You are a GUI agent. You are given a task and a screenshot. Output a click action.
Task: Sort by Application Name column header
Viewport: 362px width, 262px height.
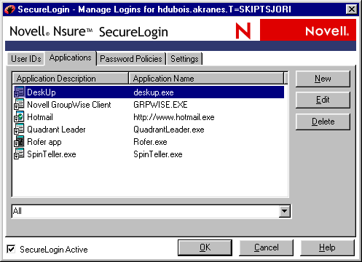tap(206, 79)
